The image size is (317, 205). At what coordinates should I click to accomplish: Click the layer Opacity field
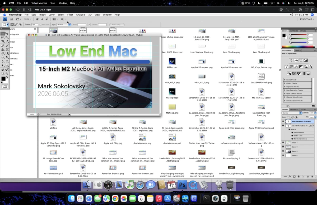(x=311, y=113)
